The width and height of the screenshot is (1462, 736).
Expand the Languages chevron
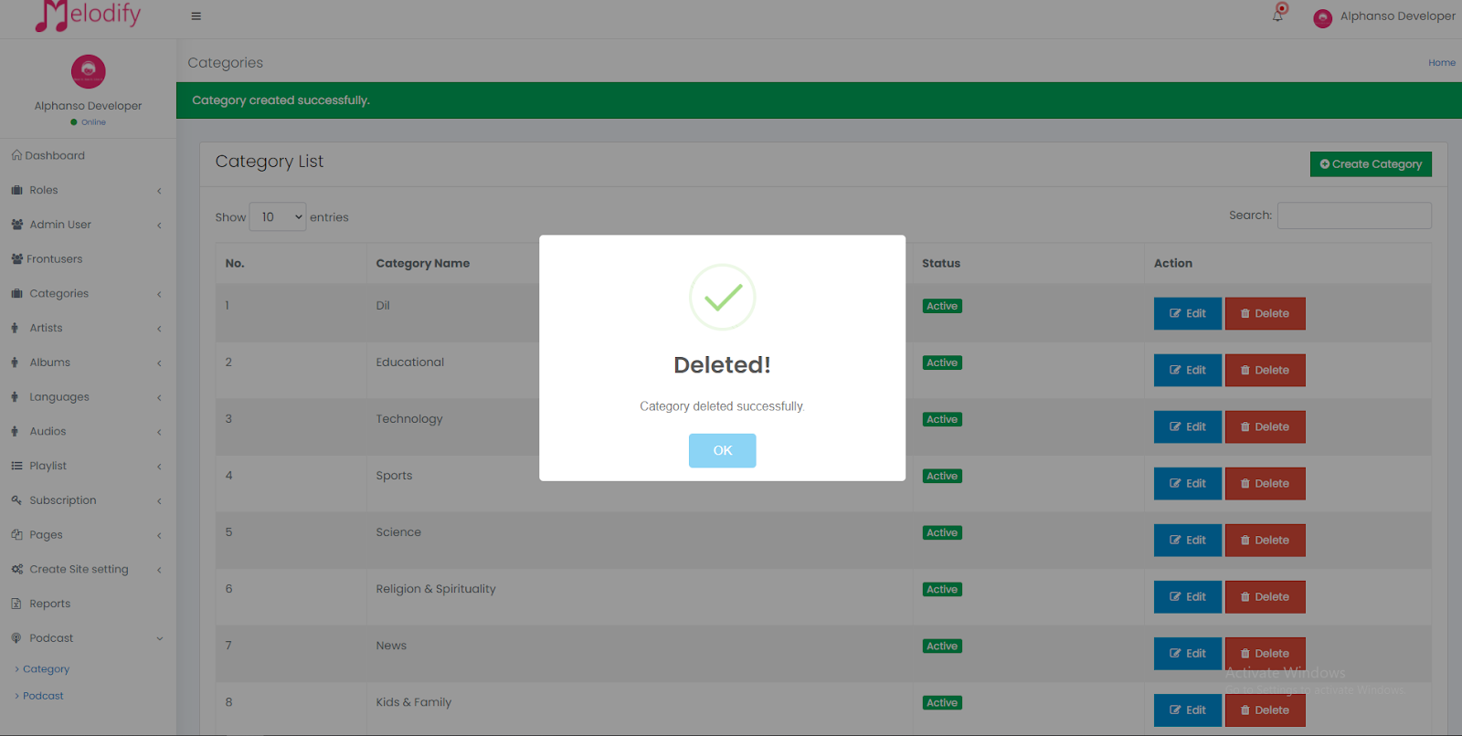[159, 397]
